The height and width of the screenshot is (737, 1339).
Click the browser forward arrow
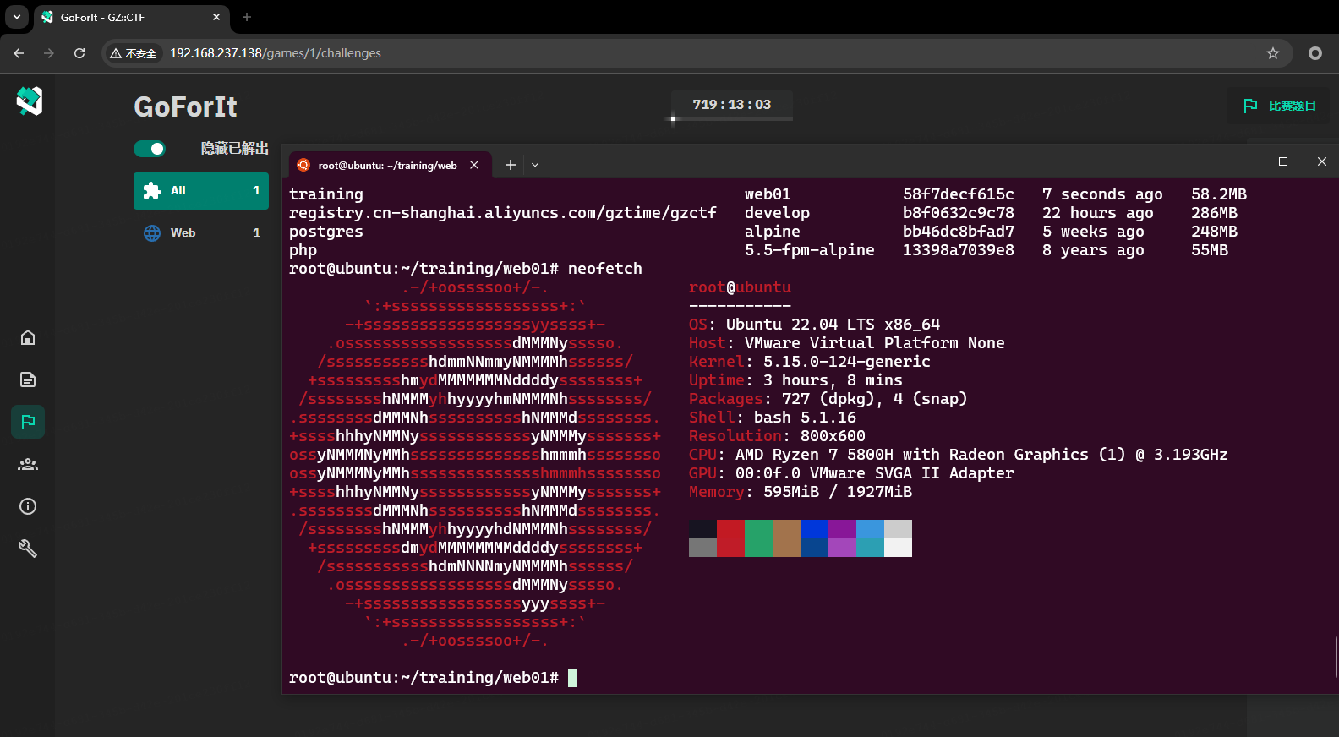coord(49,53)
